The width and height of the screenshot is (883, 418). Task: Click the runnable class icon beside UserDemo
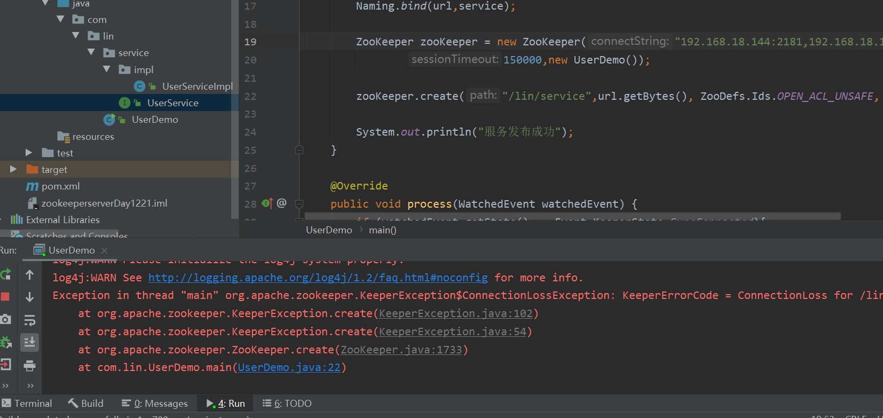click(109, 120)
